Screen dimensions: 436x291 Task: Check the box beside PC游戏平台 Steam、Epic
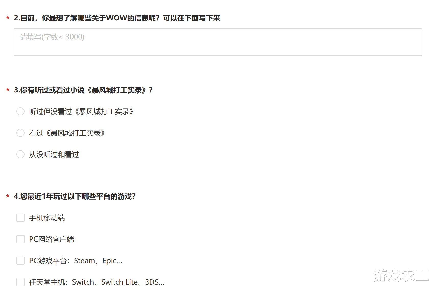pyautogui.click(x=20, y=261)
